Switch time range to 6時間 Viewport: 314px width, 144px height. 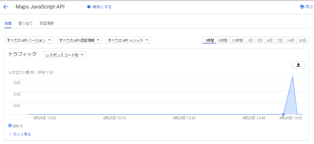(x=223, y=40)
